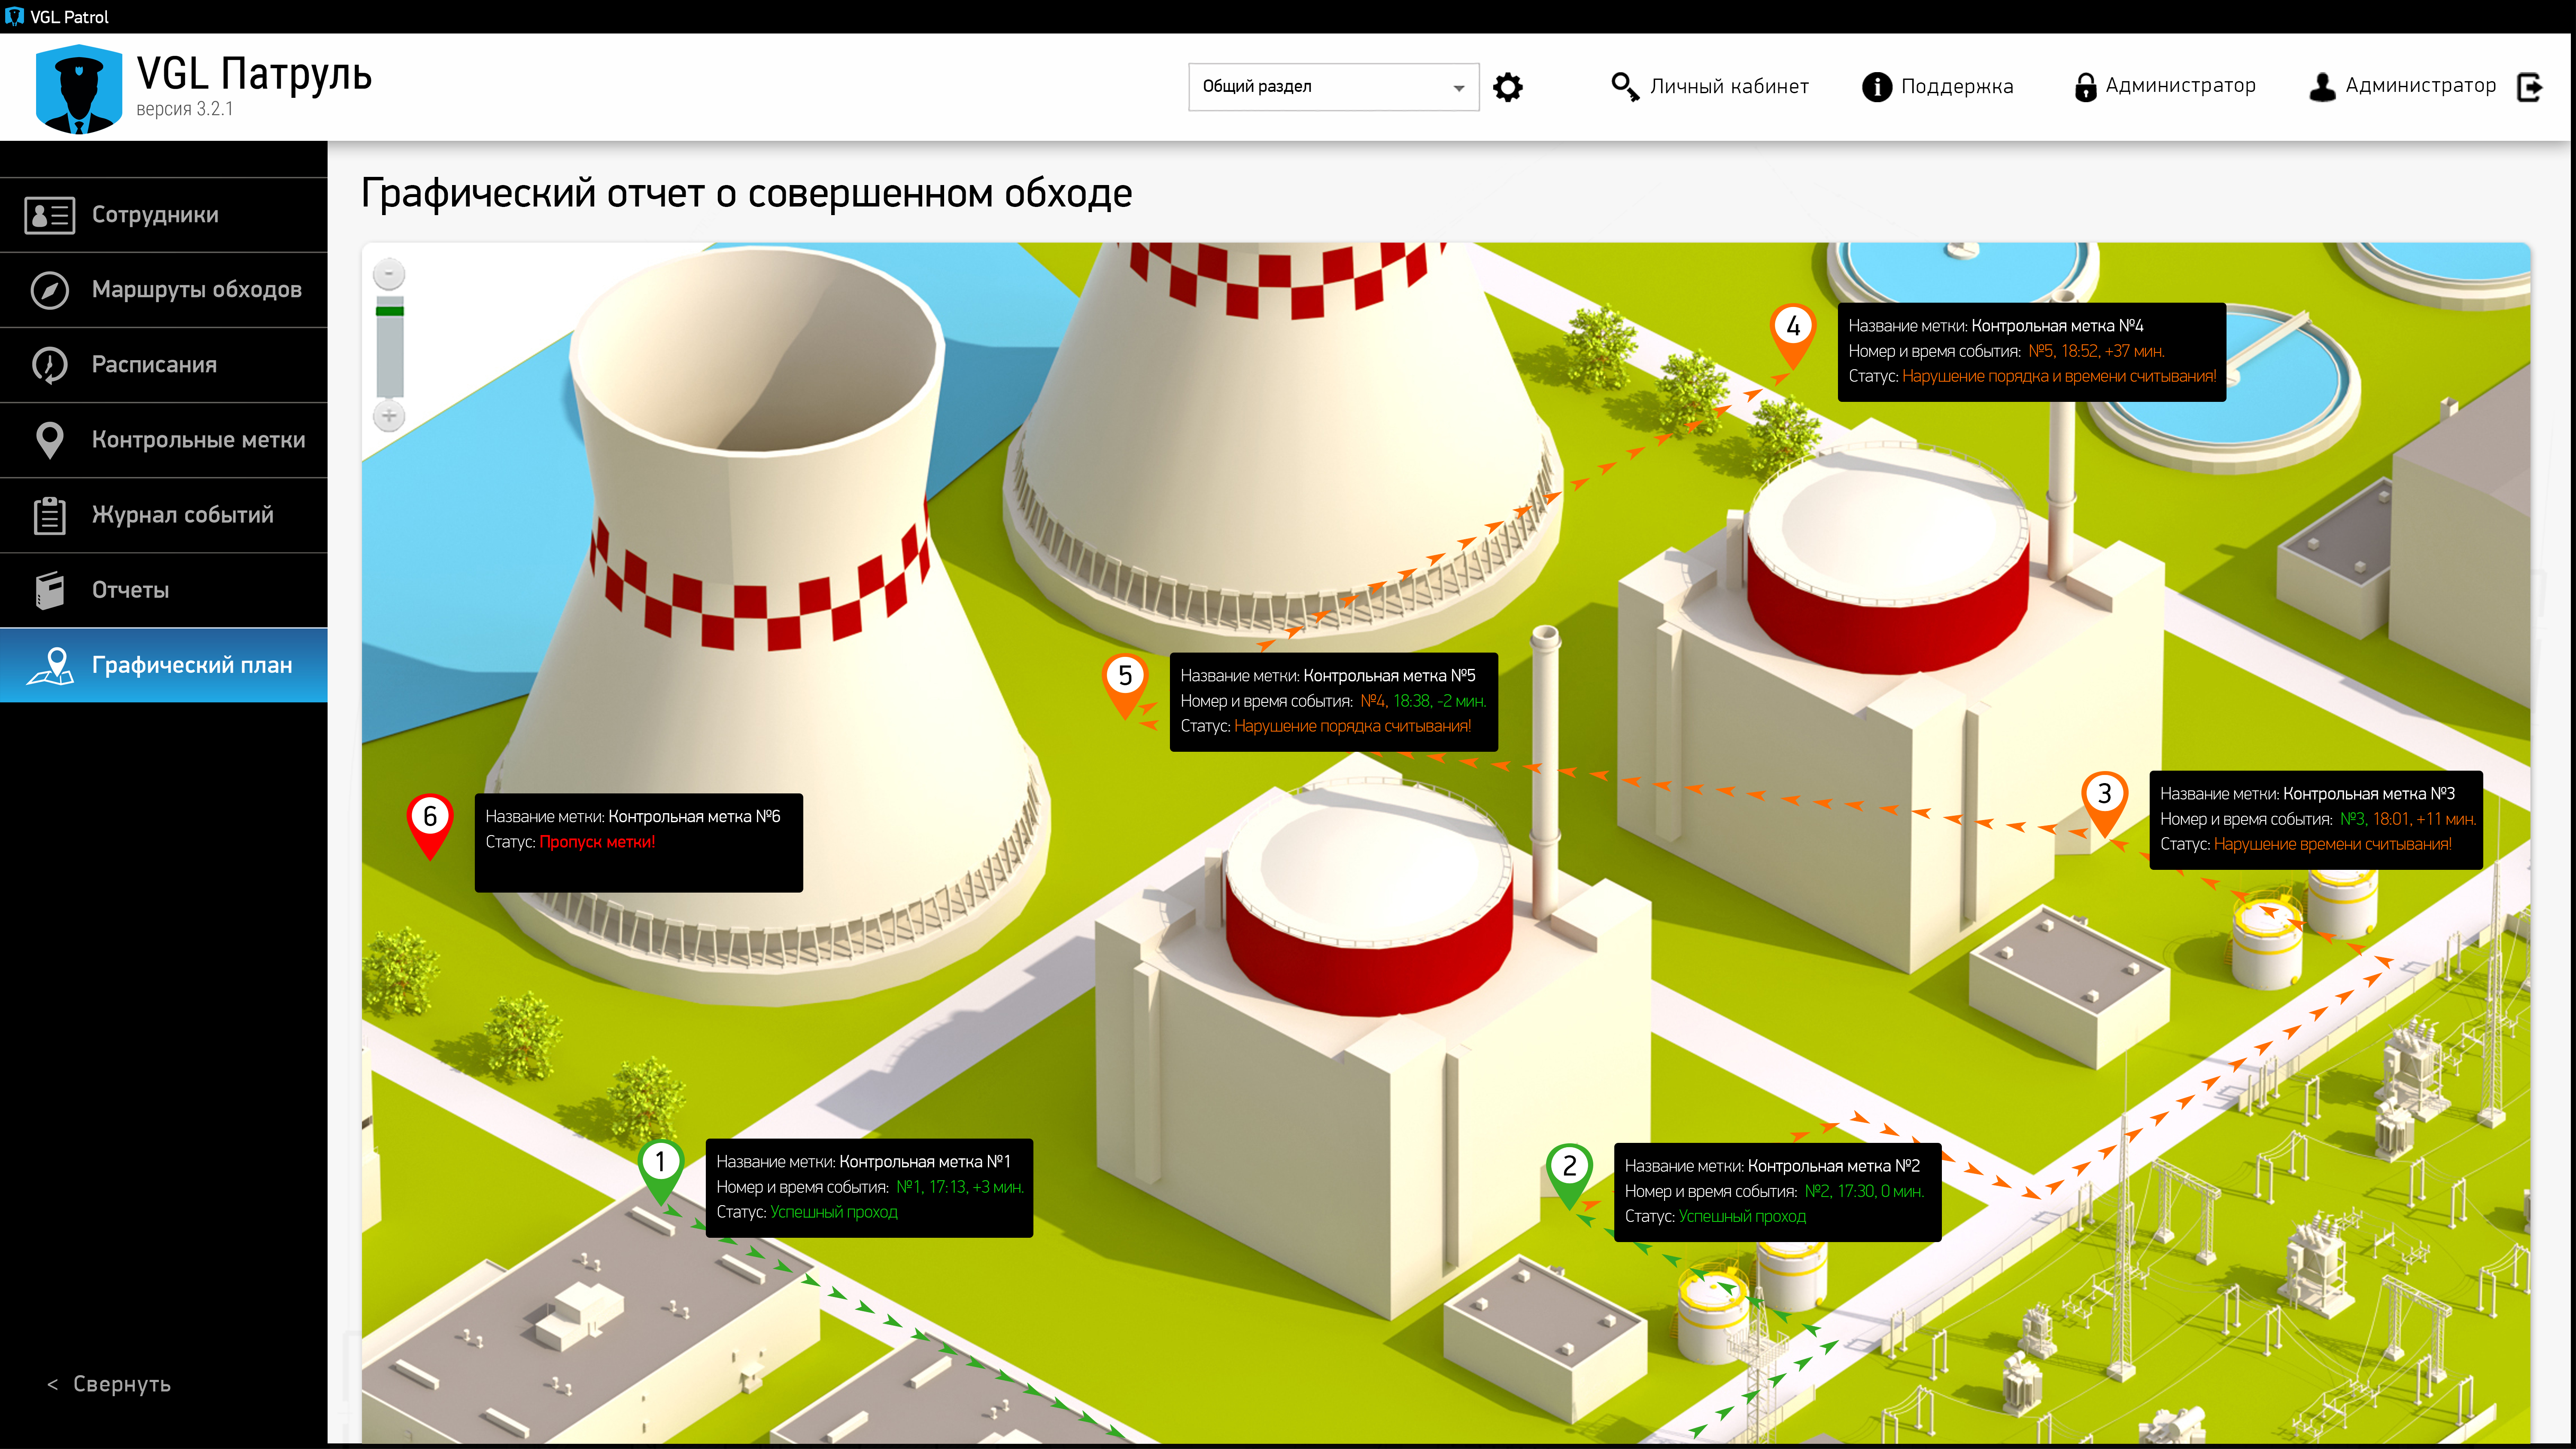Click map marker number 6 (red)
Screen dimensions: 2576x1449
pos(430,818)
